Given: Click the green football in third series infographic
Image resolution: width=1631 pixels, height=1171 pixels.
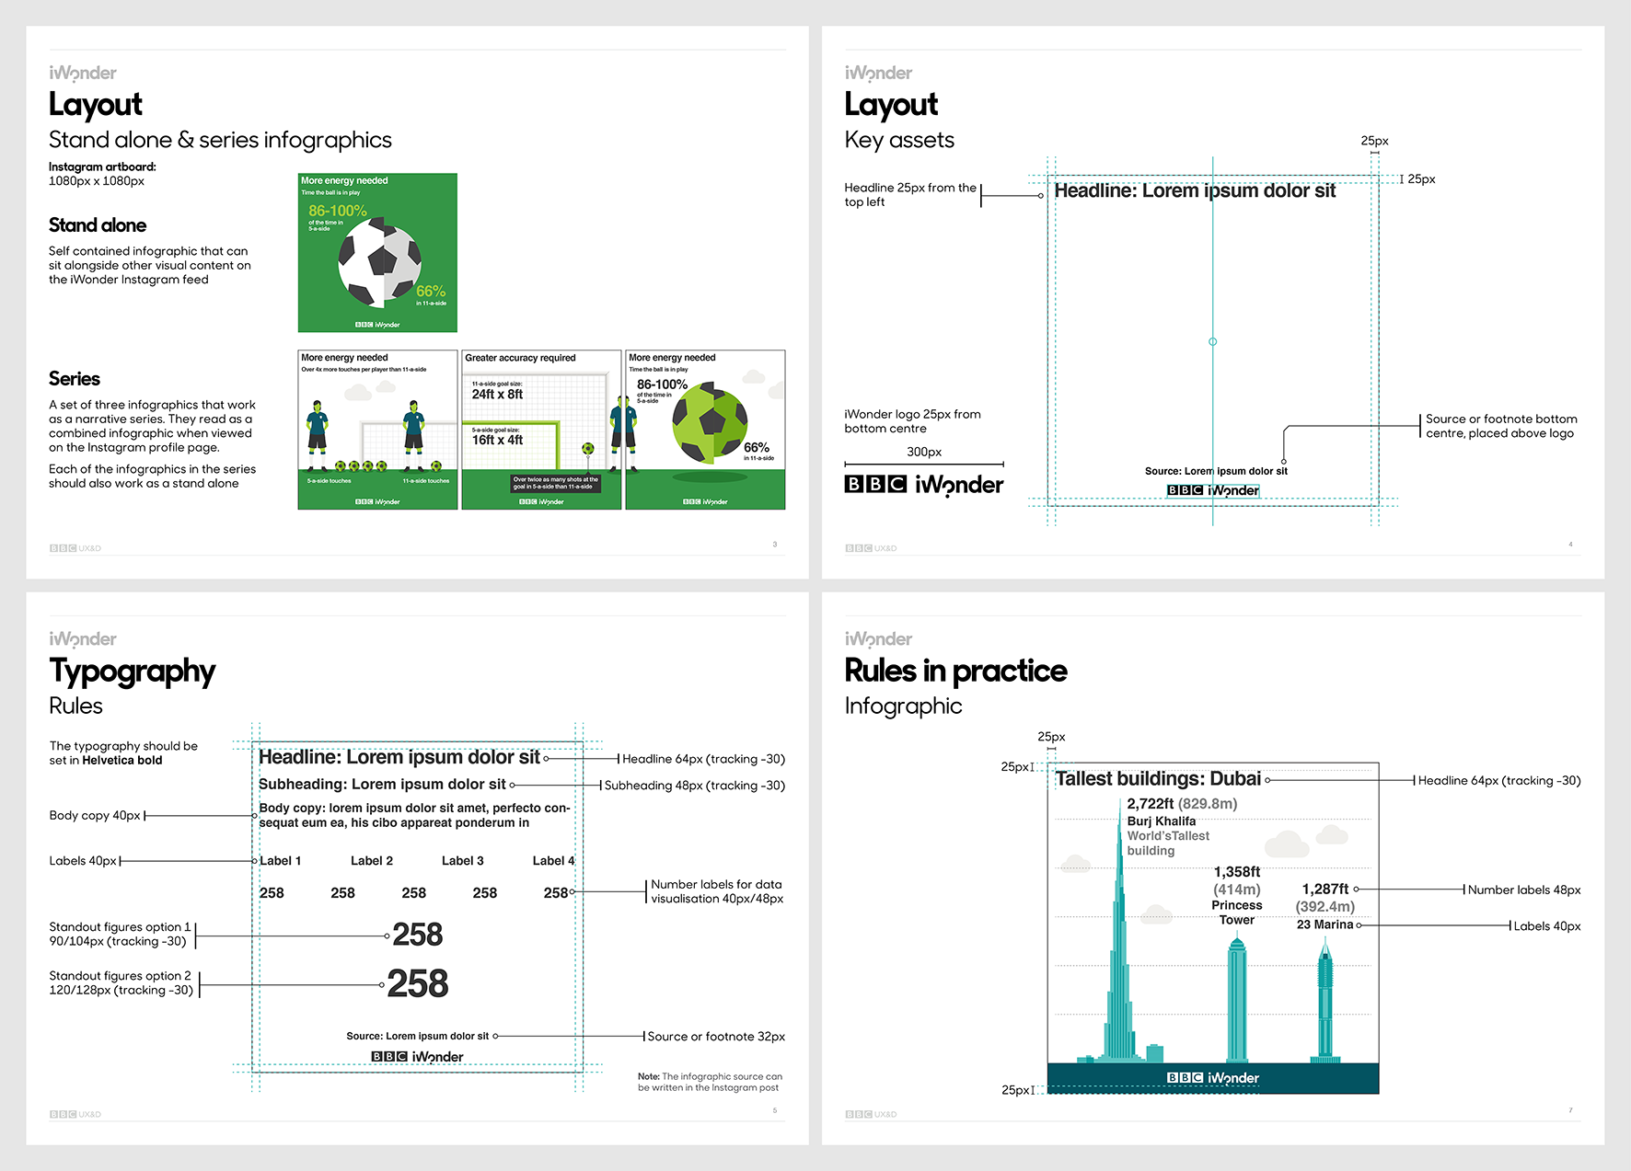Looking at the screenshot, I should 710,424.
